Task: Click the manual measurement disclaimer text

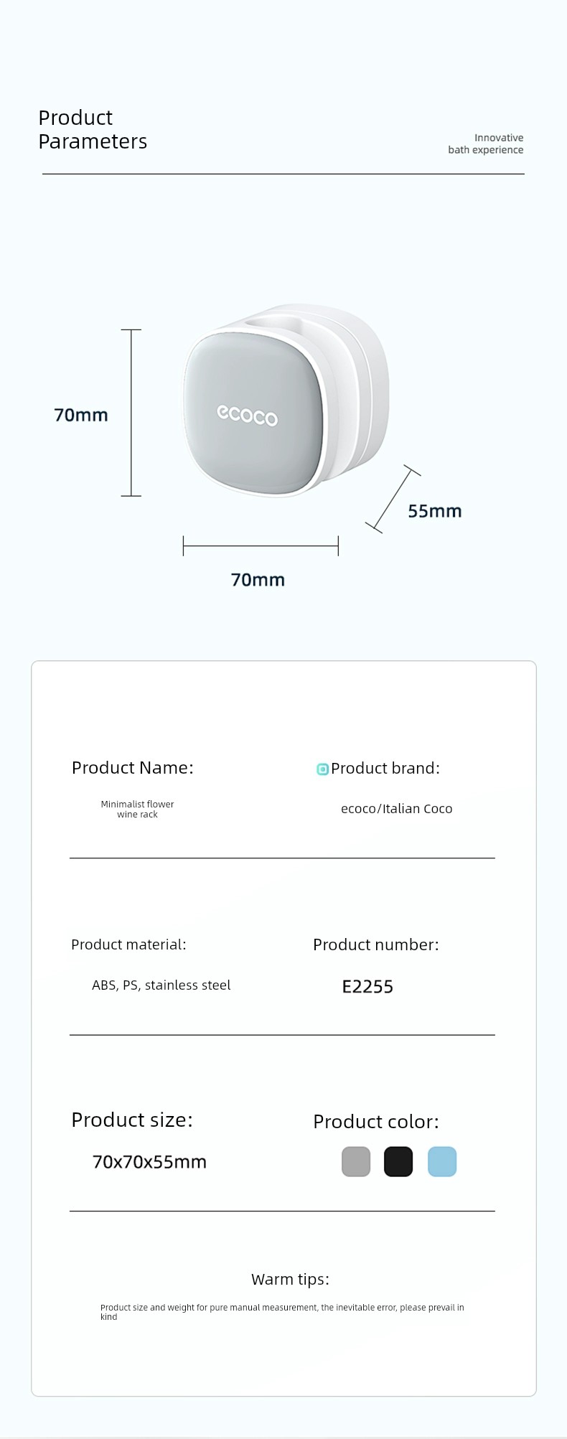Action: [282, 1312]
